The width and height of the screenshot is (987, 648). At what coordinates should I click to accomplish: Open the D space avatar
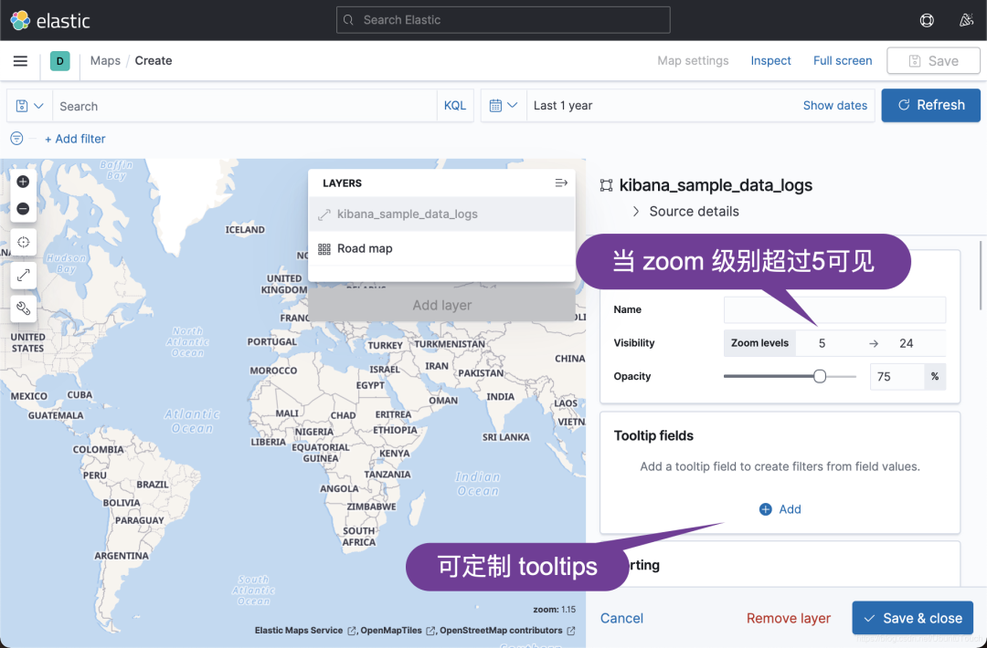[x=59, y=61]
